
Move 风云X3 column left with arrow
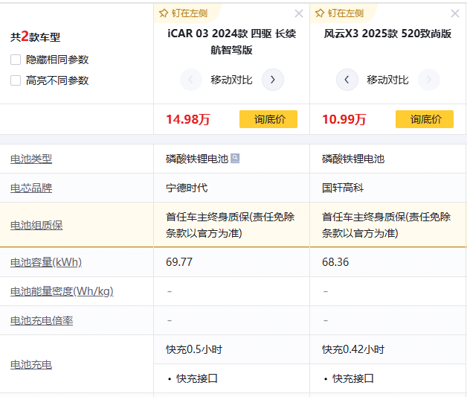click(x=347, y=80)
